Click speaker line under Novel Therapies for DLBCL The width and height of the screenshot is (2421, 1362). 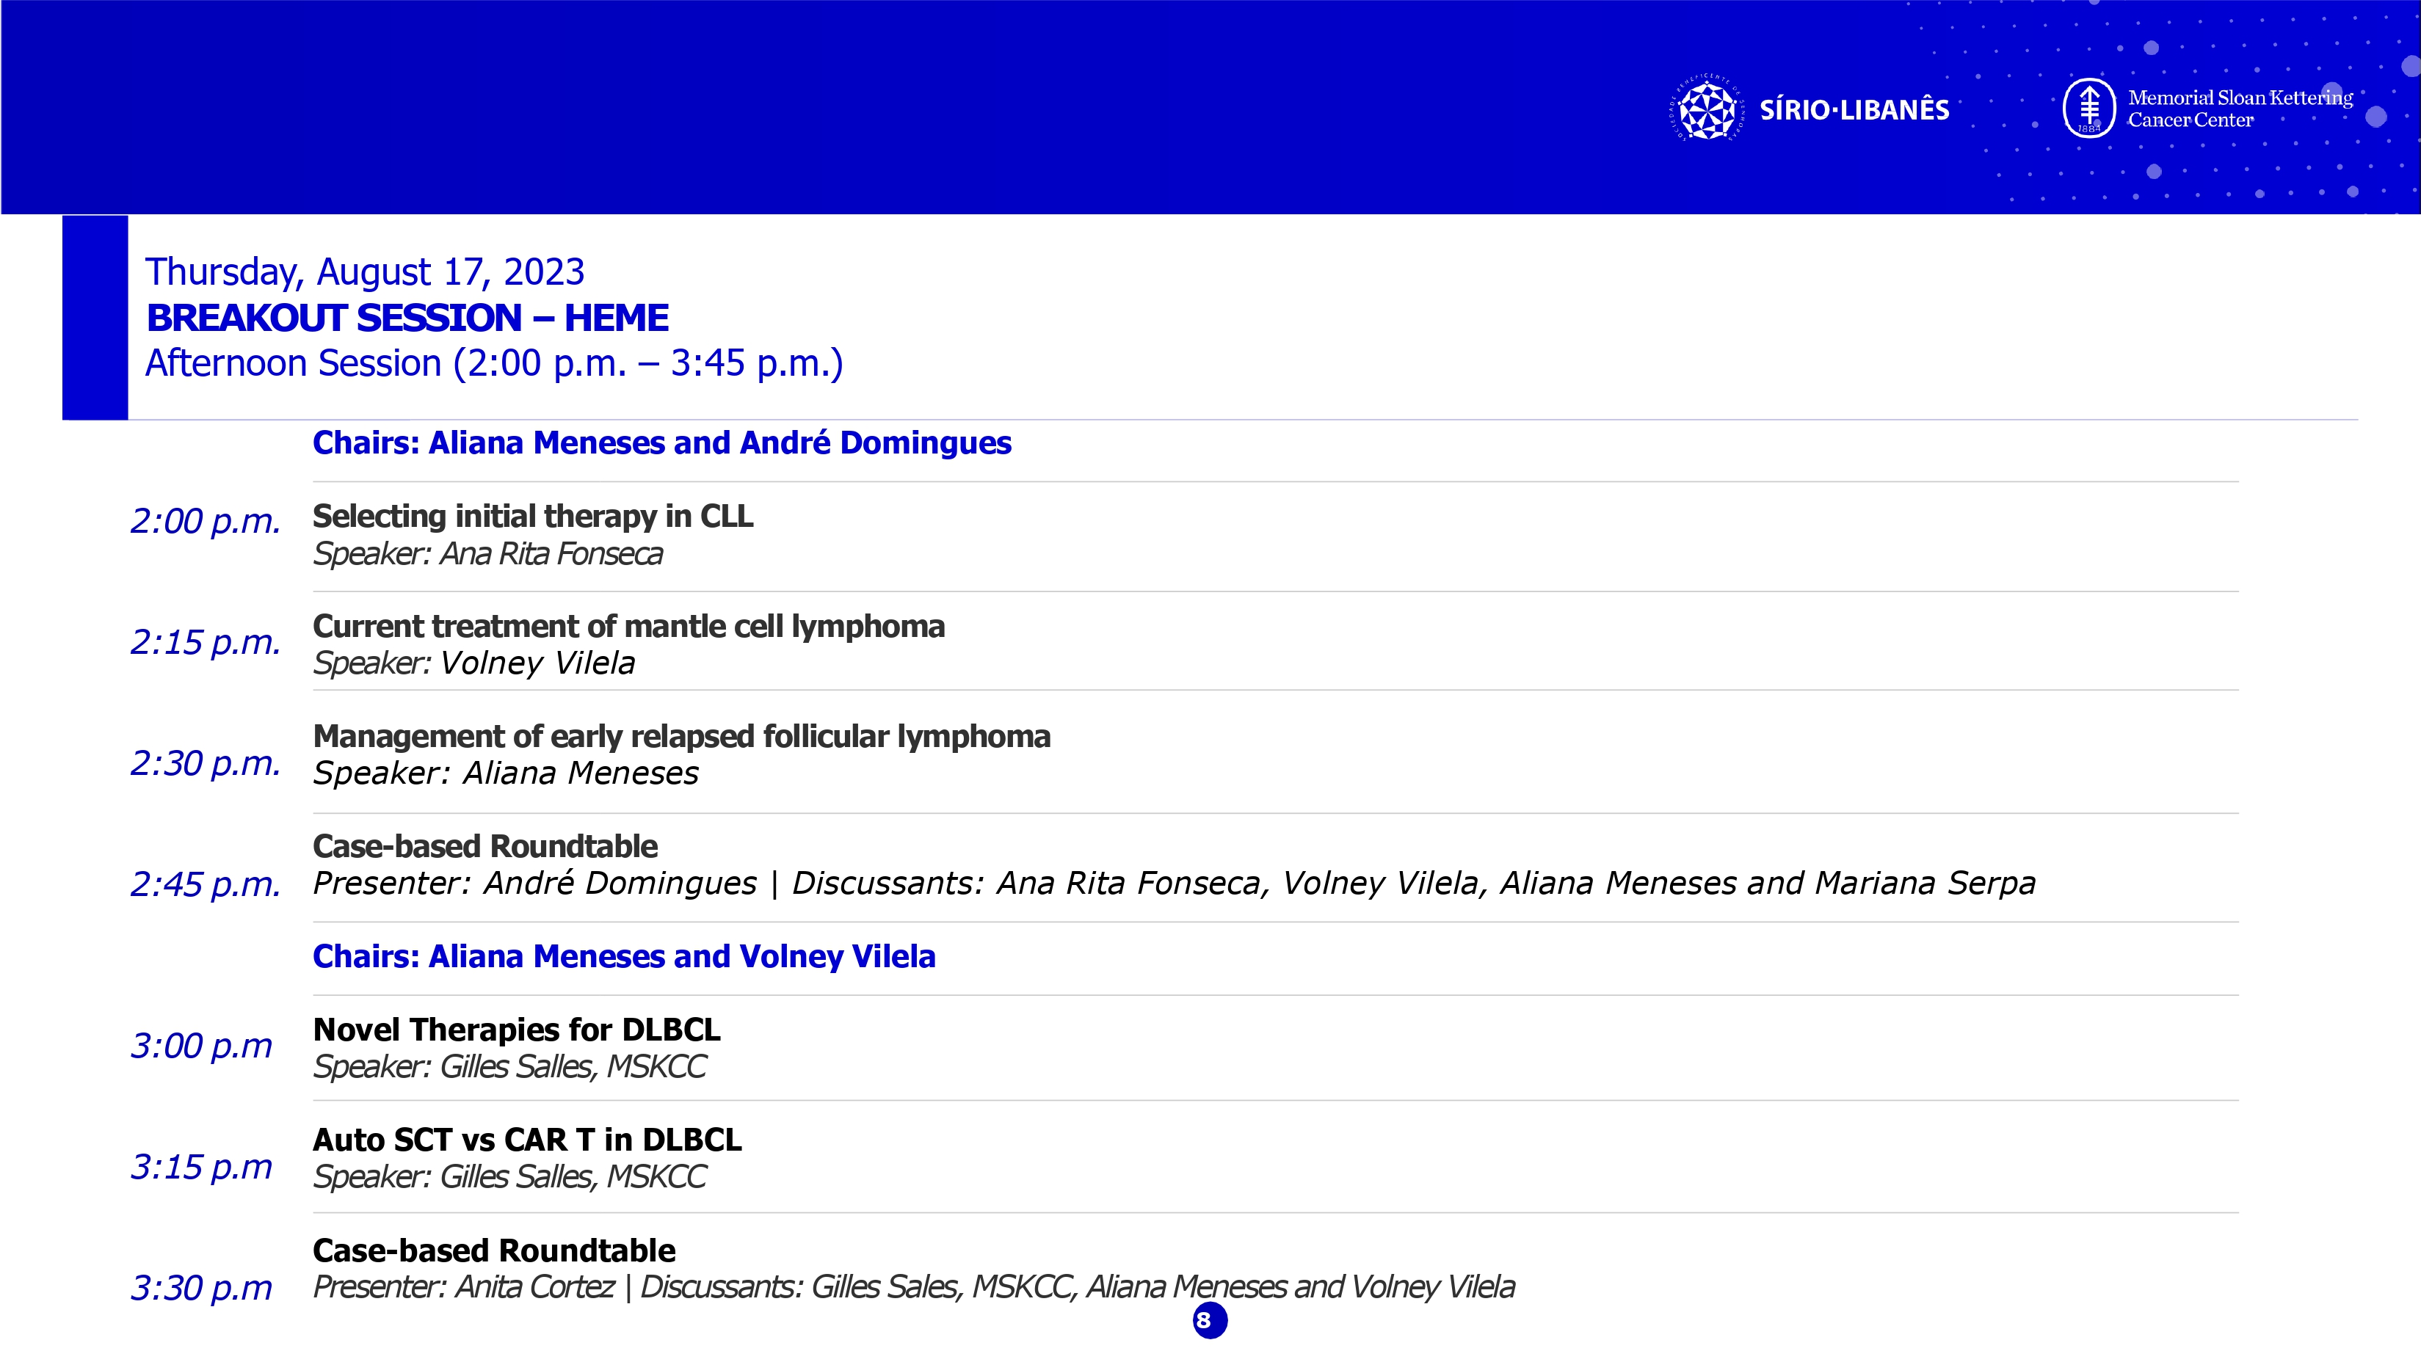(509, 1067)
